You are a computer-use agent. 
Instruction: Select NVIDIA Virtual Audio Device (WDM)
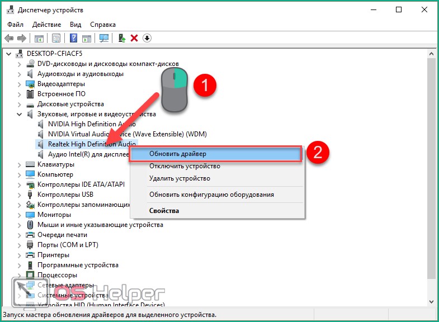coord(128,134)
